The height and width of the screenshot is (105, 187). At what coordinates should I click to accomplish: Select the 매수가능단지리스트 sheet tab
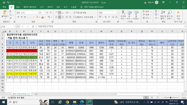[x=21, y=94]
